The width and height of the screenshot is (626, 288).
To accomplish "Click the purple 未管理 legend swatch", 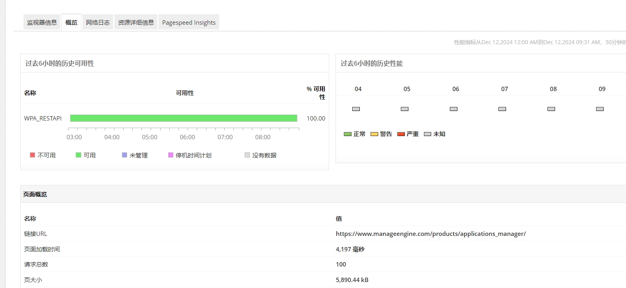I will (124, 155).
